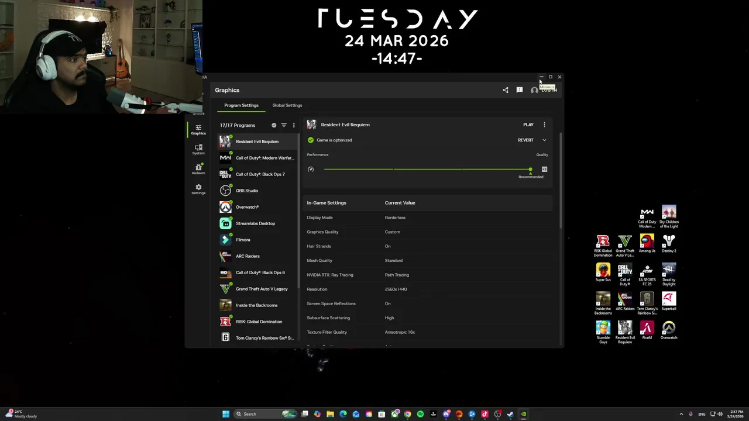This screenshot has height=421, width=749.
Task: Open Settings in the NVIDIA app sidebar
Action: click(198, 189)
